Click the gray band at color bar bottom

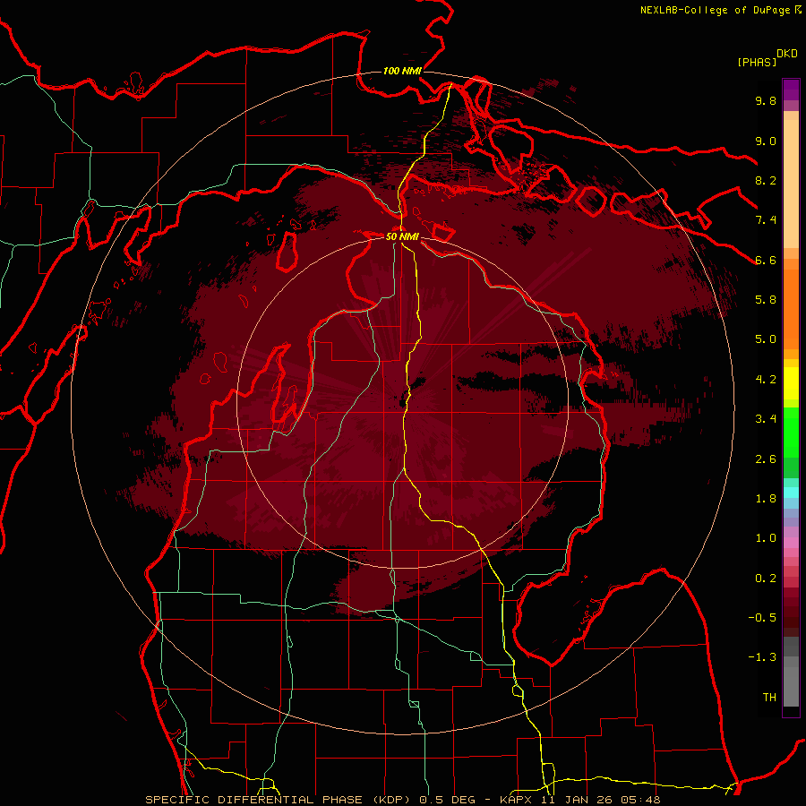click(791, 682)
